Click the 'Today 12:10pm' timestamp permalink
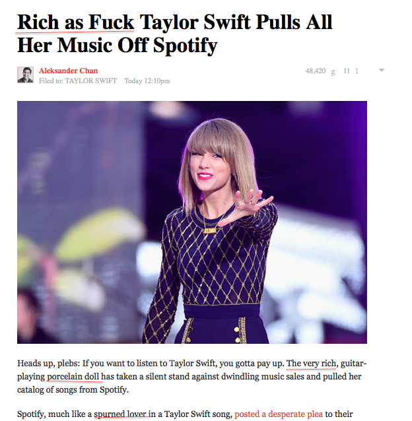Viewport: 412px width, 421px height. (147, 81)
